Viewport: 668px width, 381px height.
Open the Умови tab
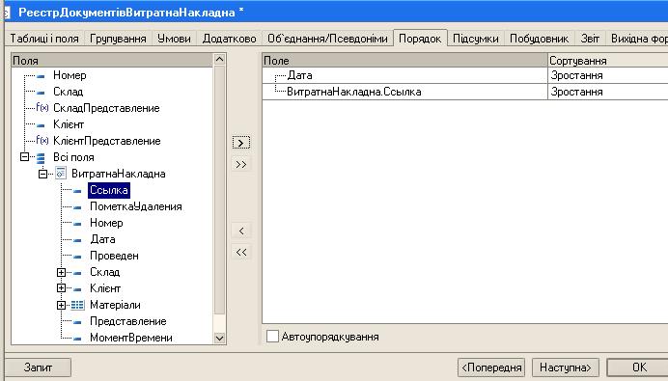174,39
